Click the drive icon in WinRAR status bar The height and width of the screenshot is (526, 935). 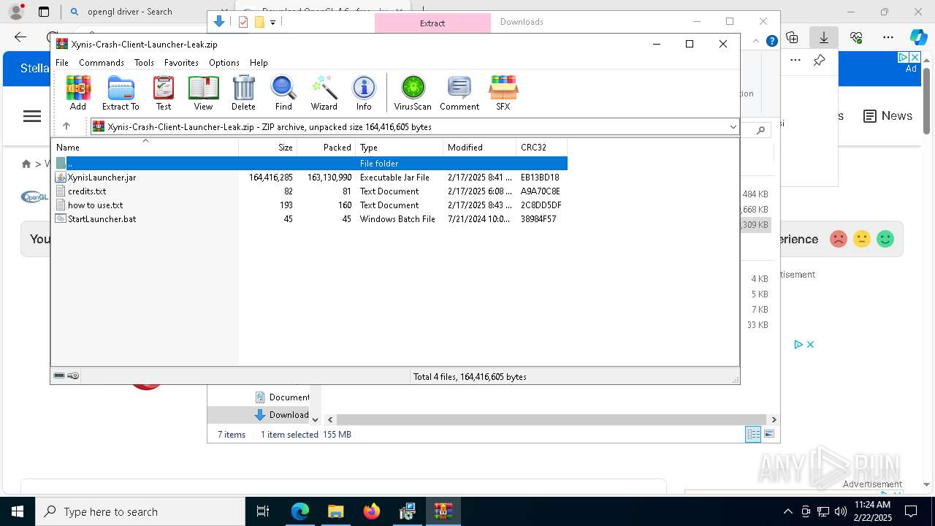(59, 376)
